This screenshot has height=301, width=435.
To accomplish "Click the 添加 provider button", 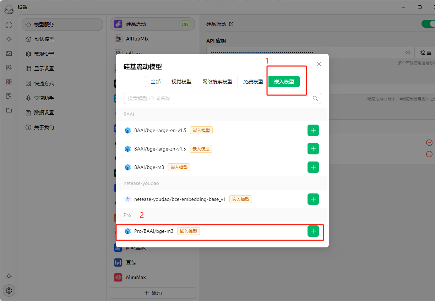I will point(153,293).
